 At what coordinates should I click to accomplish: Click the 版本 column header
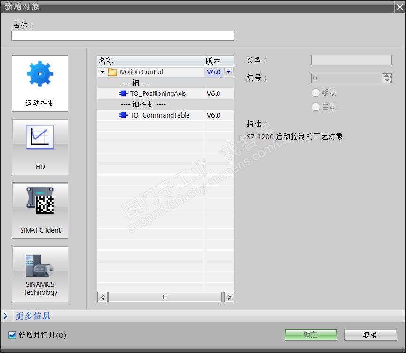(219, 61)
